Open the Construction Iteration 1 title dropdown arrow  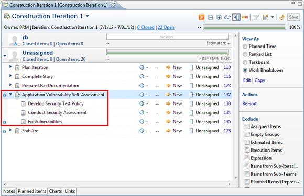(88, 16)
